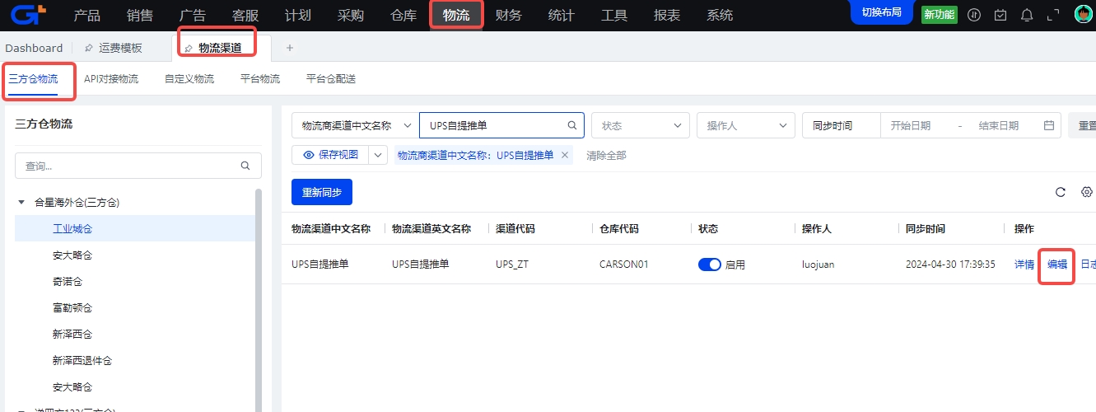Select 新泽西退件仓 in warehouse tree

click(82, 360)
